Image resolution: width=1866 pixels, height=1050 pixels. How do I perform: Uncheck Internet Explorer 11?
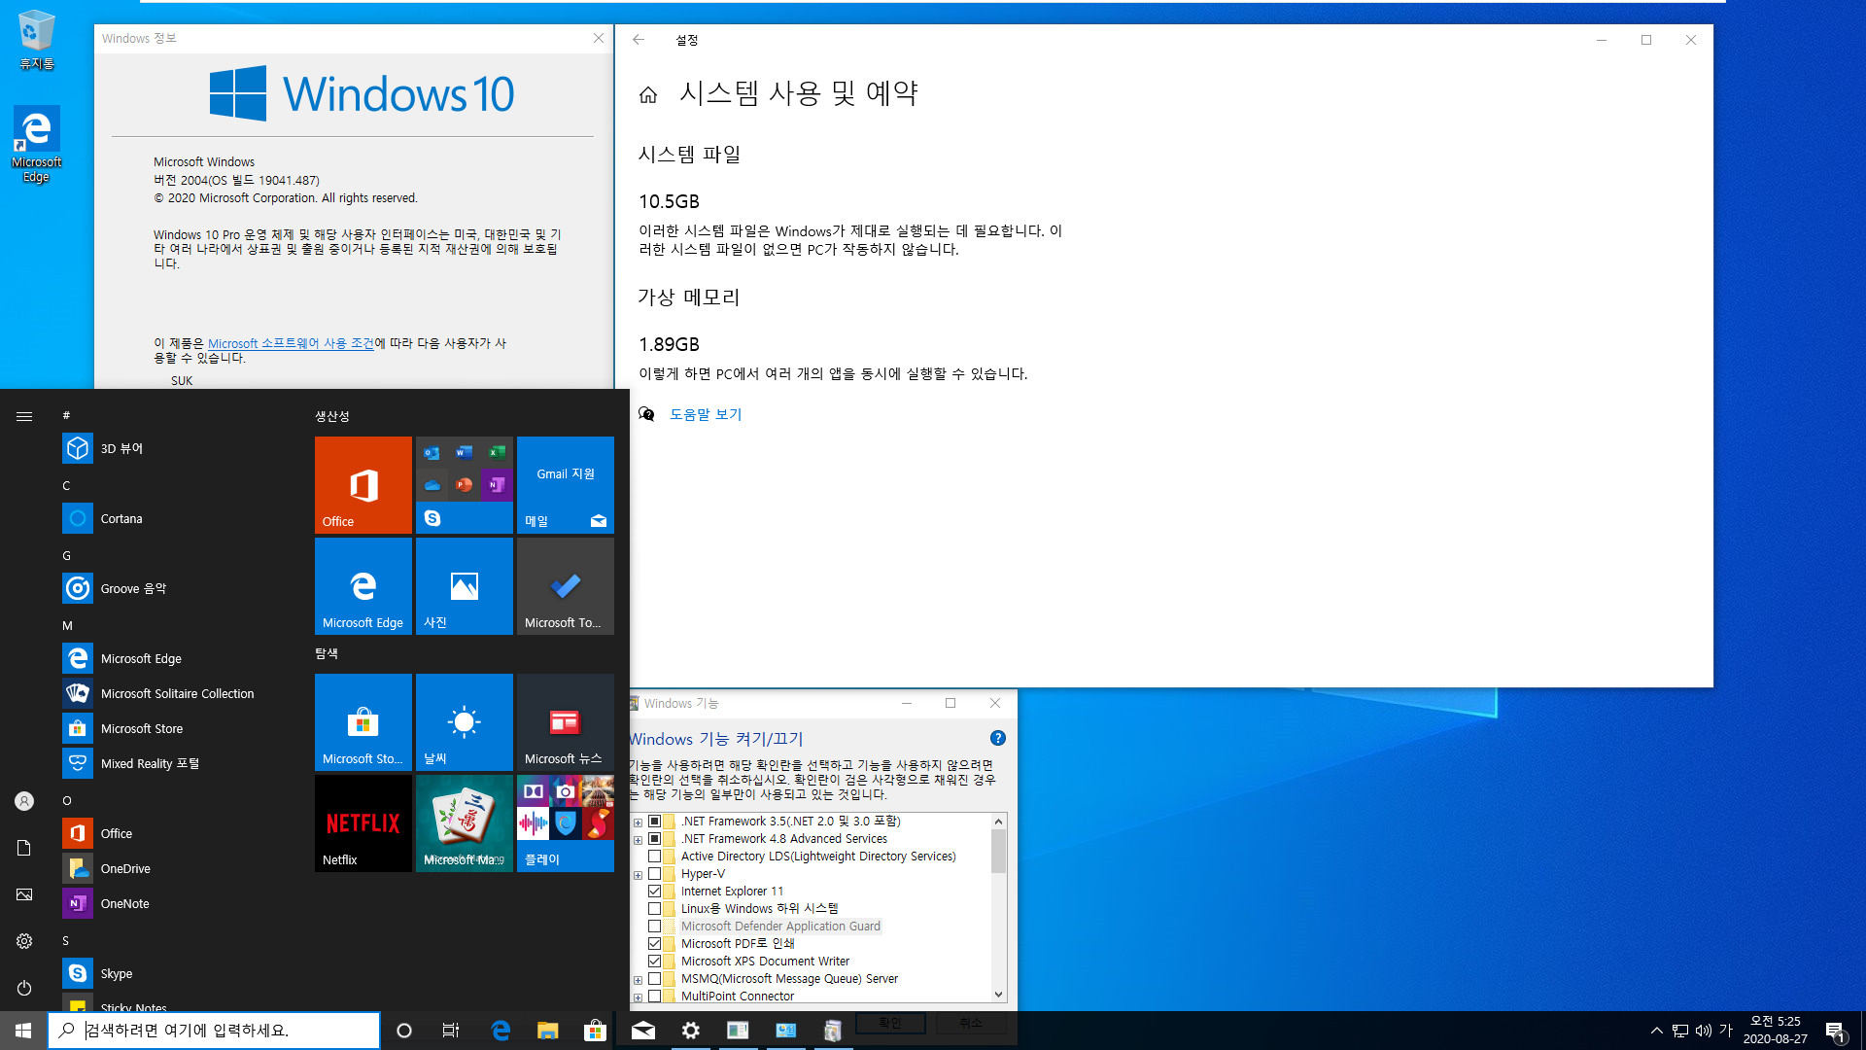click(x=654, y=892)
